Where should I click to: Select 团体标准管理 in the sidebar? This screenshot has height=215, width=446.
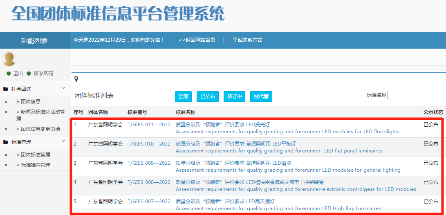click(x=35, y=155)
